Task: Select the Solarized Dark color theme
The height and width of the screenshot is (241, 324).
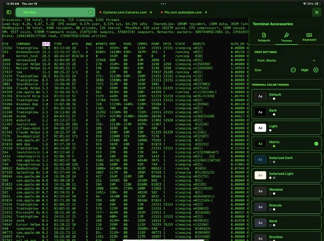Action: click(286, 159)
